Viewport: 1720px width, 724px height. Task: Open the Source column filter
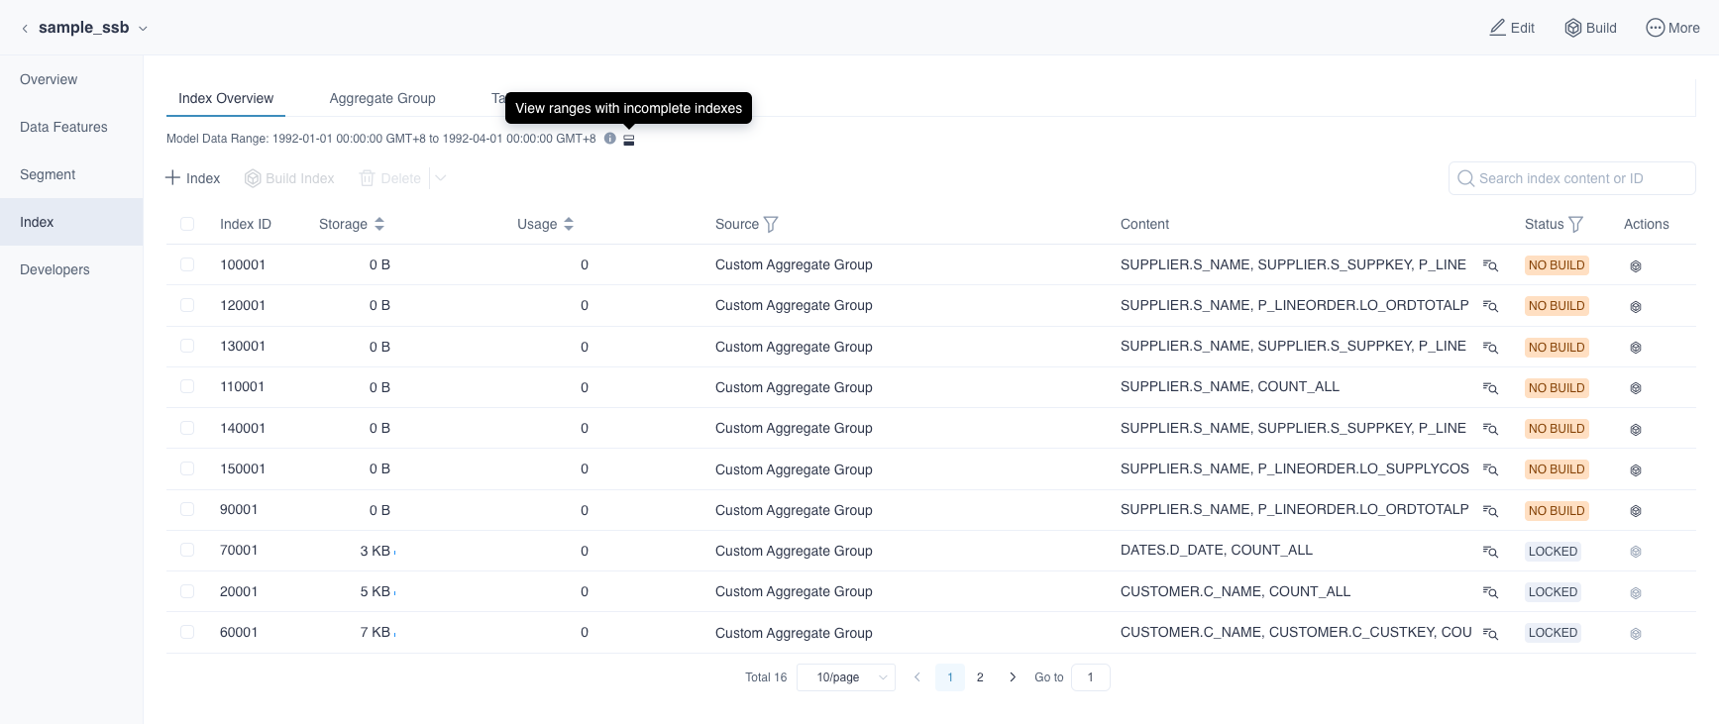pyautogui.click(x=771, y=225)
